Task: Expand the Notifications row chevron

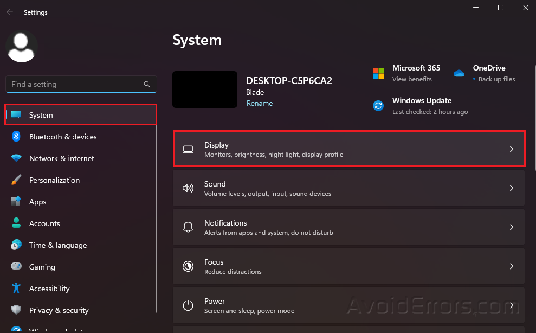Action: click(511, 227)
